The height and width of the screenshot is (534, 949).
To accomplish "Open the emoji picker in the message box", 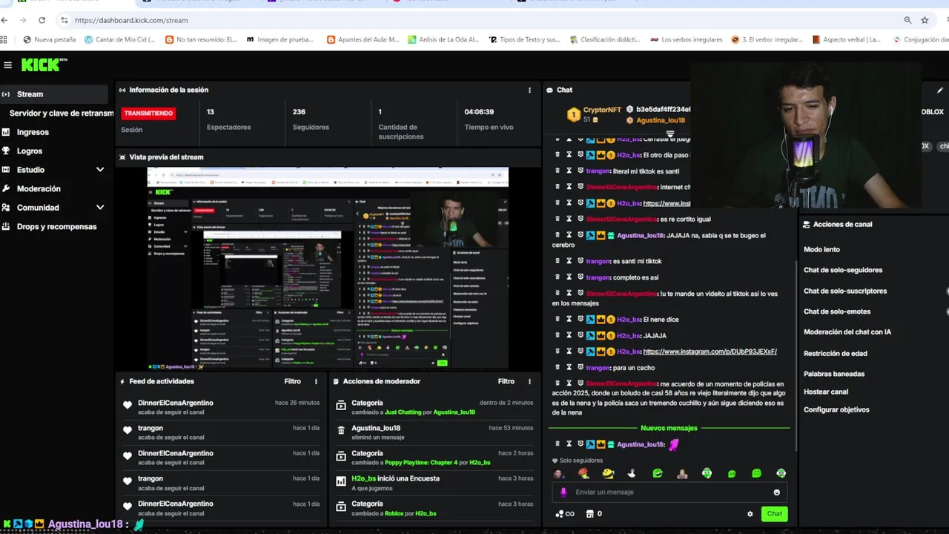I will coord(776,492).
